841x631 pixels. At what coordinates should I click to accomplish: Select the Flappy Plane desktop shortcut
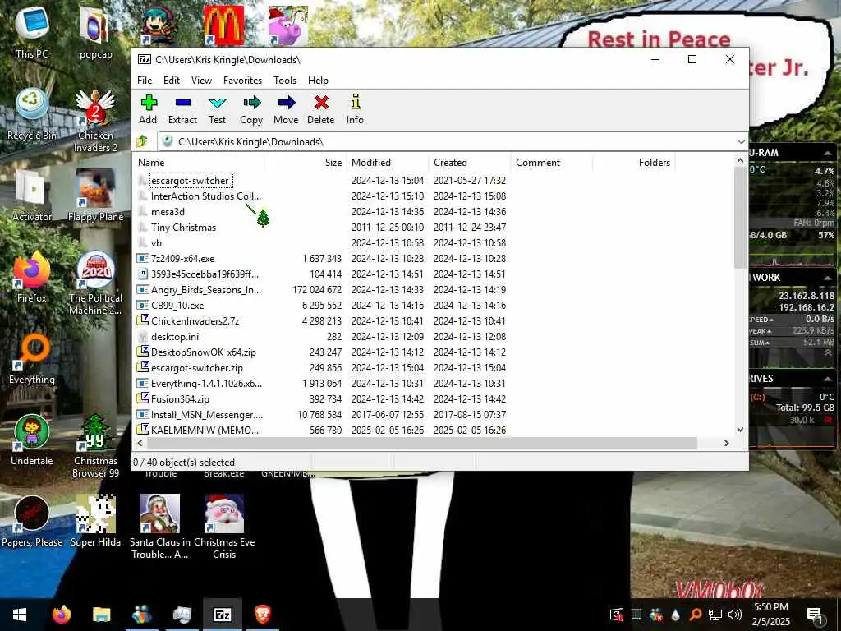pyautogui.click(x=95, y=196)
